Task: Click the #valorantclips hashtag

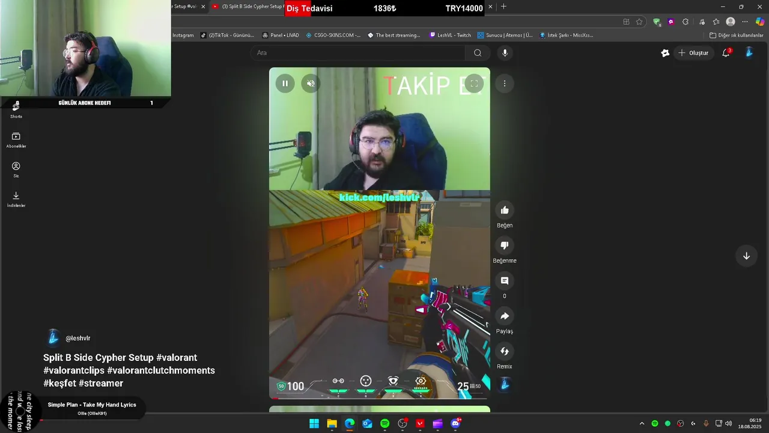Action: click(74, 370)
